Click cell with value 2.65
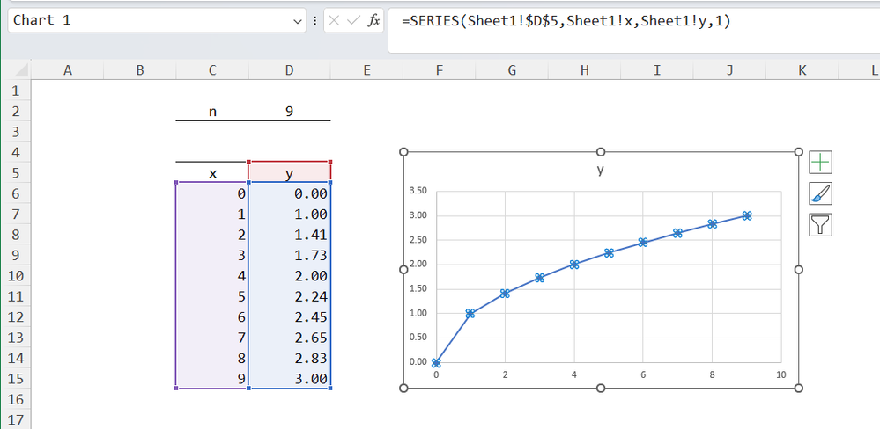The image size is (880, 429). click(x=289, y=338)
